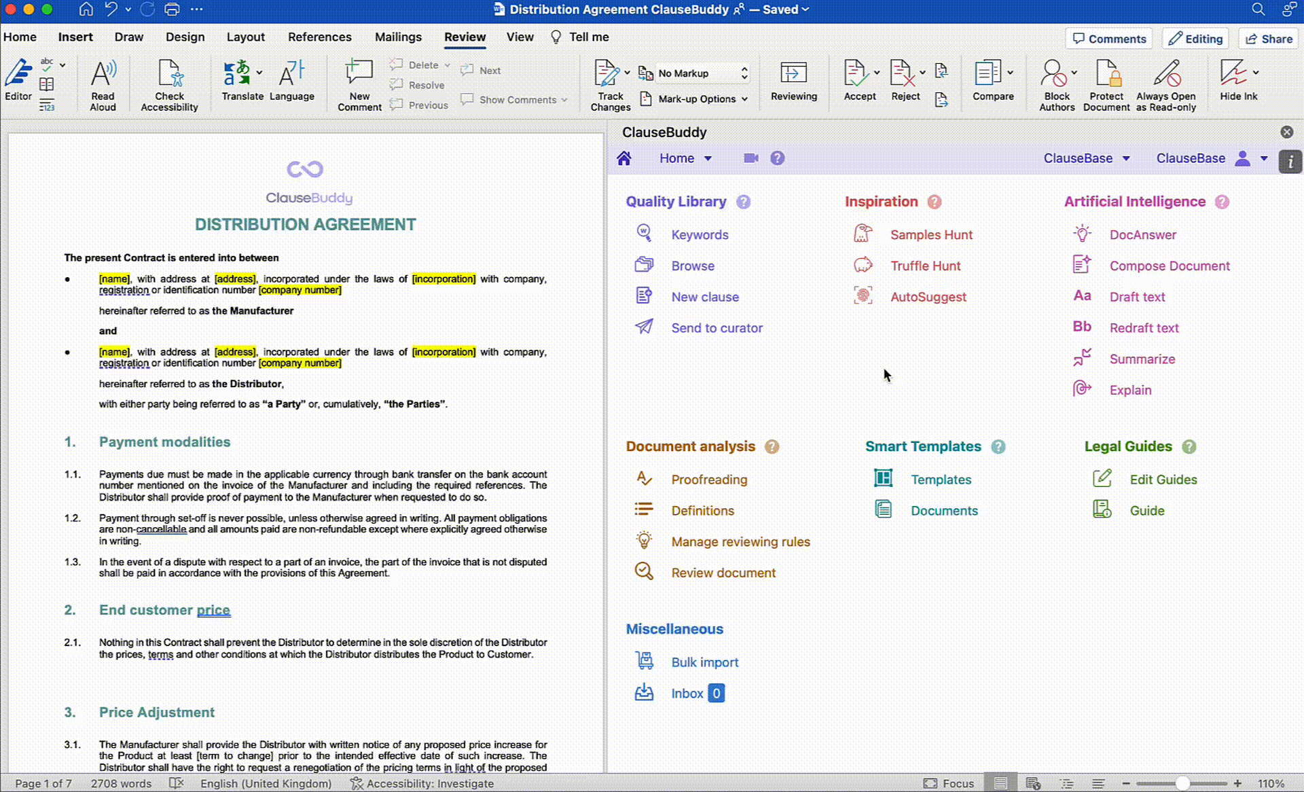Image resolution: width=1304 pixels, height=792 pixels.
Task: Launch Samples Hunt
Action: pos(931,235)
